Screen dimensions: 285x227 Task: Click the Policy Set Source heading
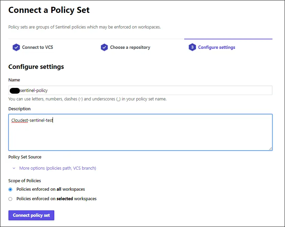click(x=25, y=157)
